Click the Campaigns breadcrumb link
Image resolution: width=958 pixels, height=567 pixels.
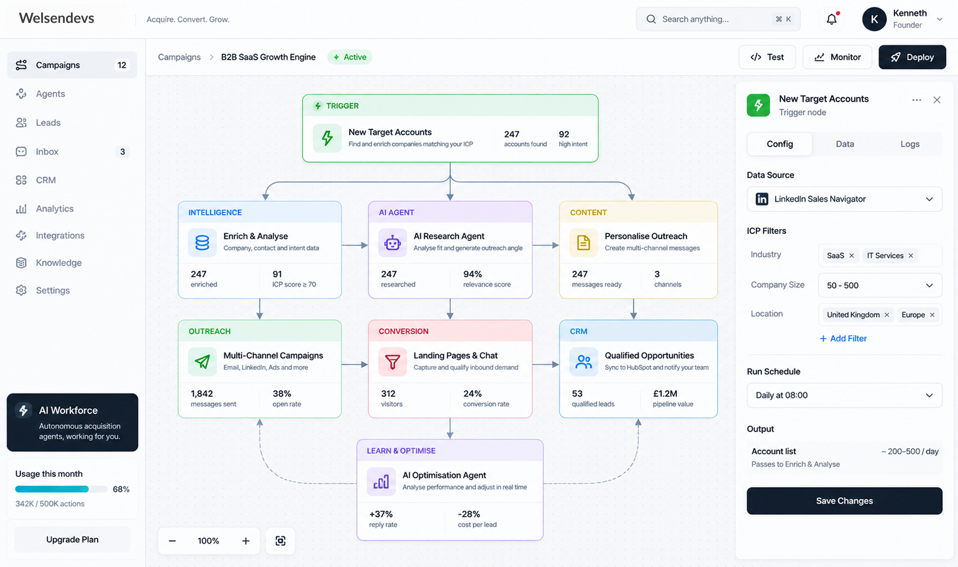tap(179, 57)
